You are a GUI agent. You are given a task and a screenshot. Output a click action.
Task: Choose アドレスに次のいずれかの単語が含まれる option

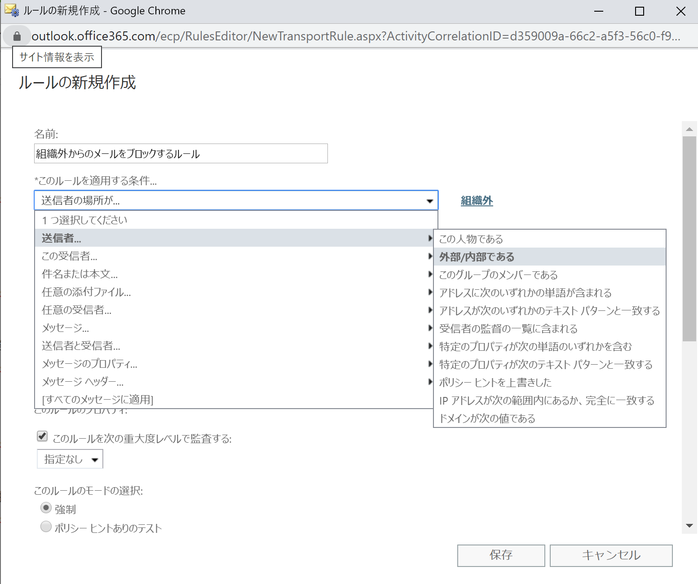[549, 292]
